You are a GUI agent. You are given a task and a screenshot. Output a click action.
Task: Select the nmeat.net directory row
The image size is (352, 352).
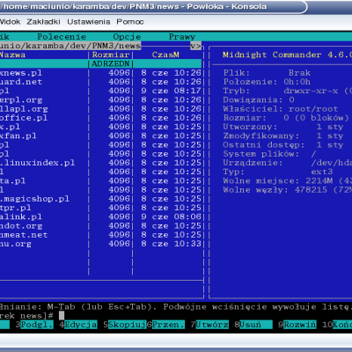click(x=101, y=235)
